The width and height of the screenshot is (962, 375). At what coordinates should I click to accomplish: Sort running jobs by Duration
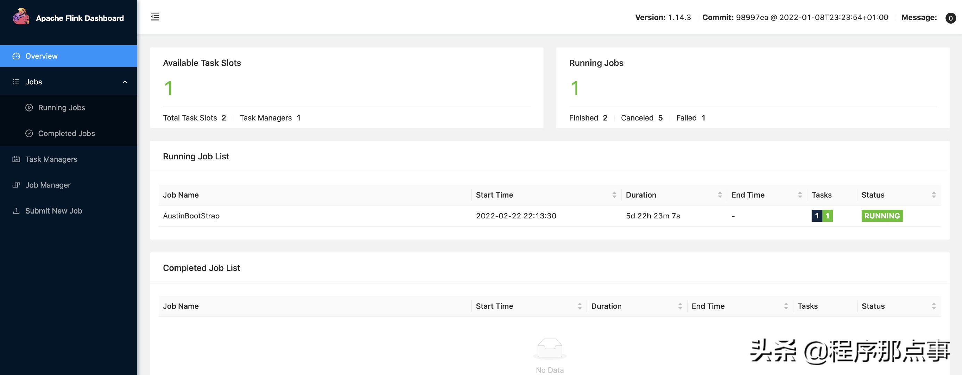(x=720, y=195)
